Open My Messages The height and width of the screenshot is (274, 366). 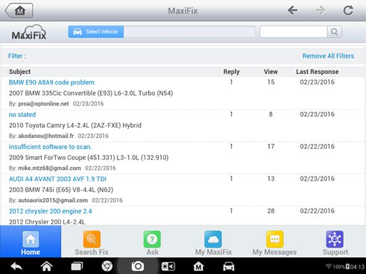(x=275, y=243)
